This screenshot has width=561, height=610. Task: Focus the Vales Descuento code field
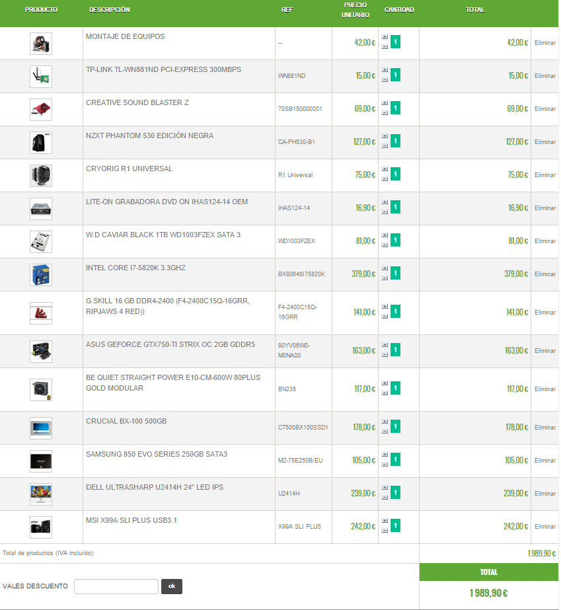(x=116, y=587)
